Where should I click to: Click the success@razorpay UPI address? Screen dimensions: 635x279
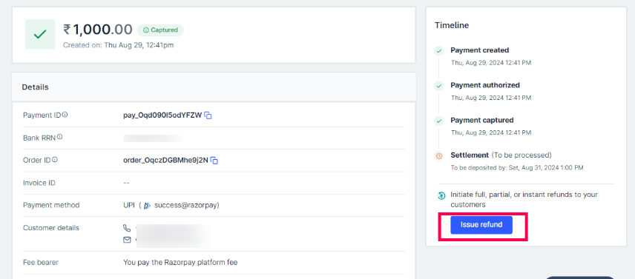(185, 206)
